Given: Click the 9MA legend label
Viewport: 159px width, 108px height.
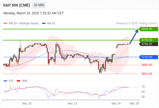Looking at the screenshot, I should (x=25, y=81).
